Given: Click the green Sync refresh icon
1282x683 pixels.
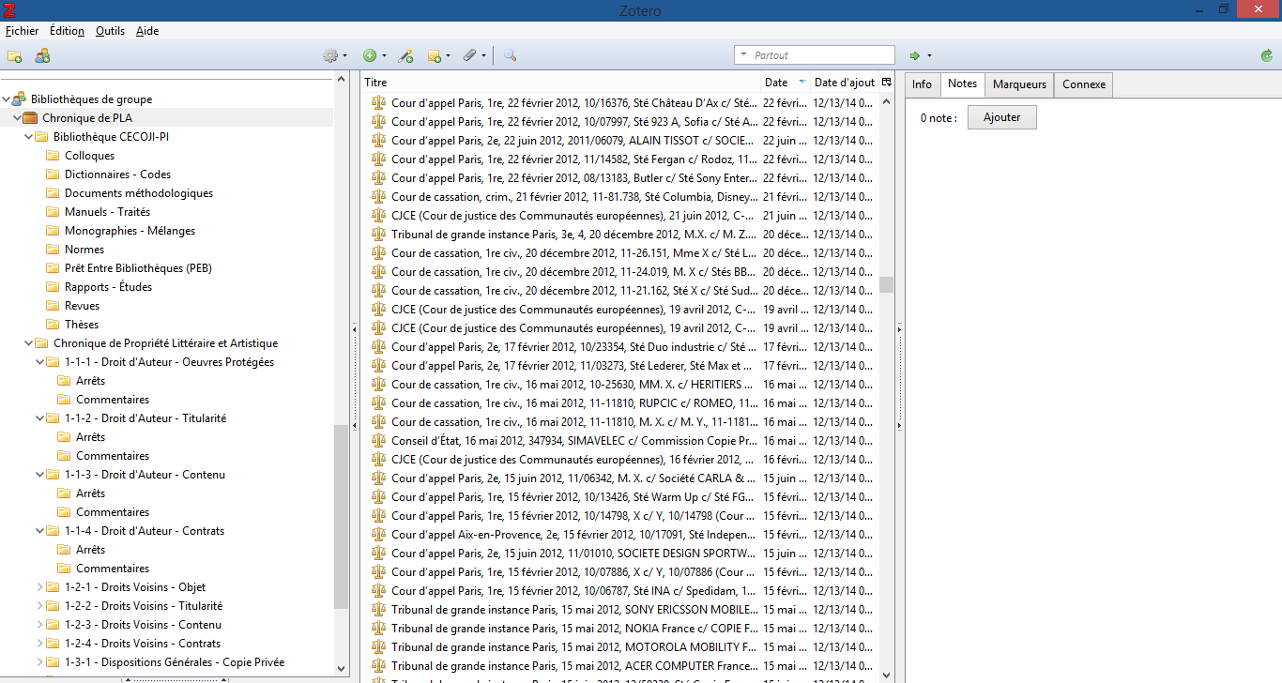Looking at the screenshot, I should (1267, 56).
